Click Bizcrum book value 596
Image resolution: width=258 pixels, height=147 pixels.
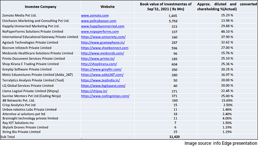click(174, 48)
